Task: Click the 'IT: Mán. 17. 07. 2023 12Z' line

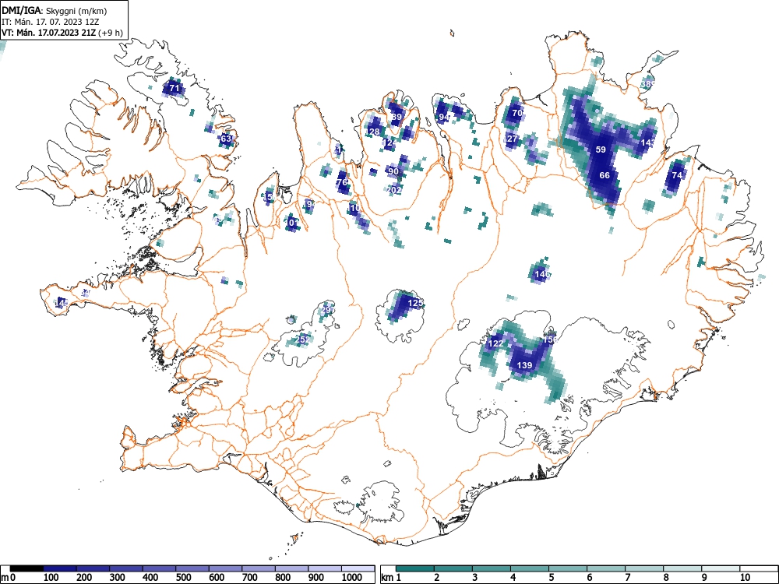Action: [x=50, y=22]
